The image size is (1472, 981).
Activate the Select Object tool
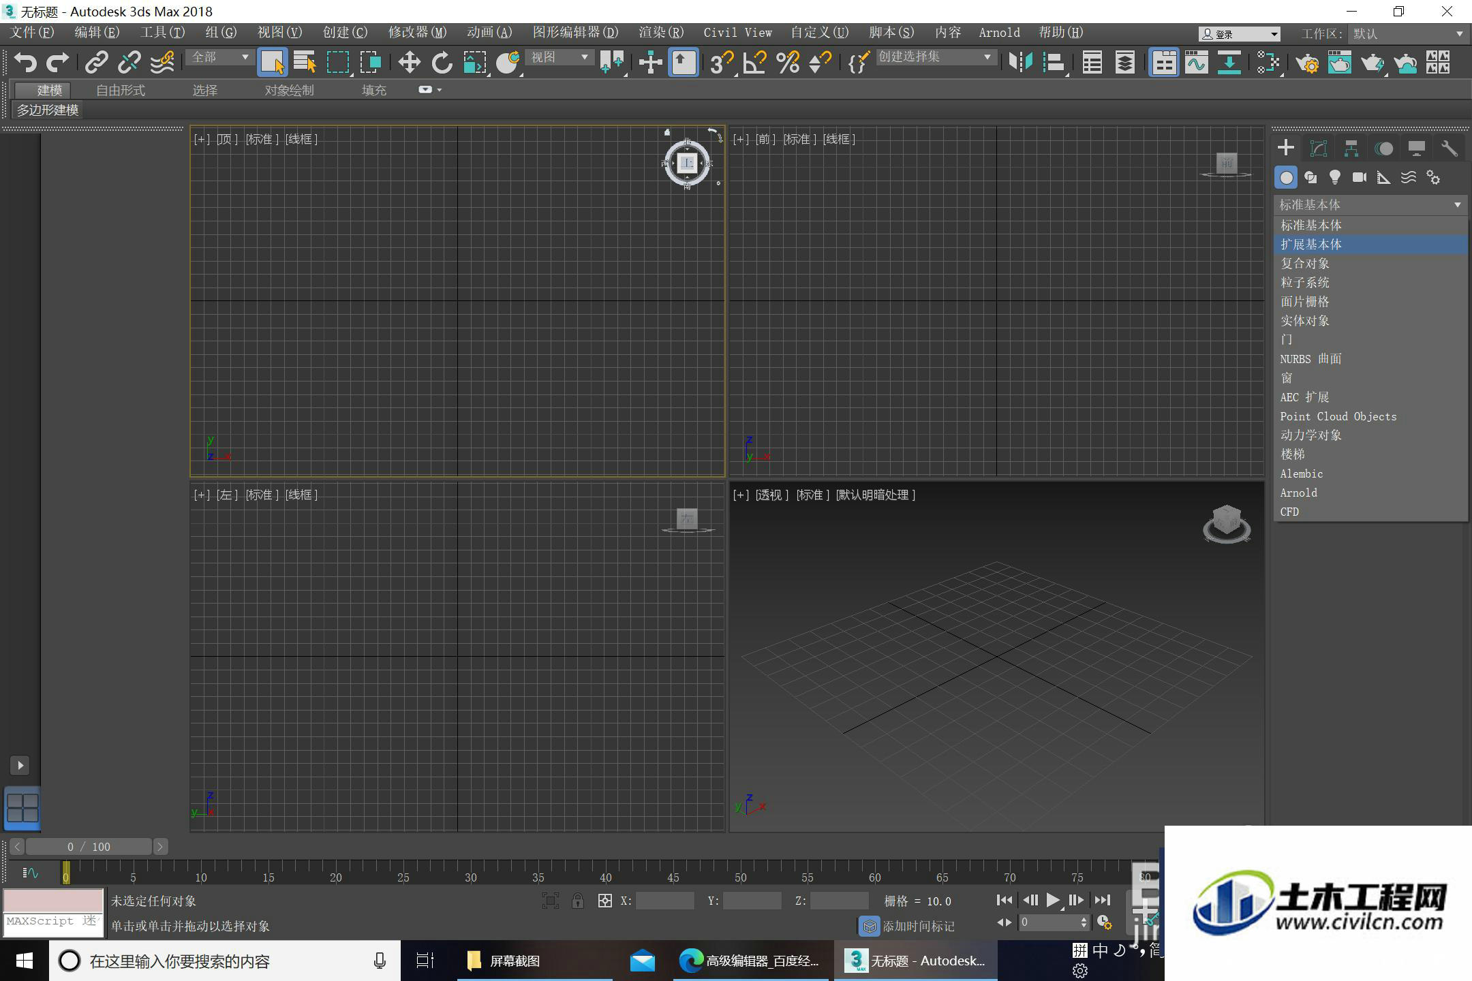click(x=273, y=63)
